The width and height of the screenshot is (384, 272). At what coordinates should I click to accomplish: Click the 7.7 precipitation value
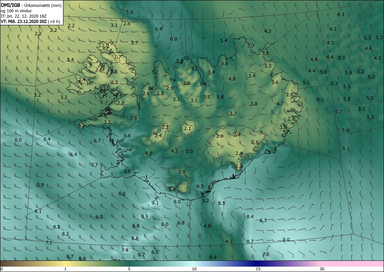94,165
